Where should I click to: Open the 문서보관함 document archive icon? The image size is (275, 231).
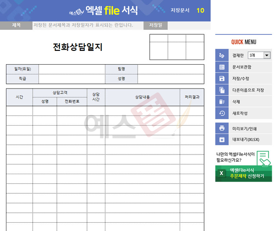click(222, 67)
